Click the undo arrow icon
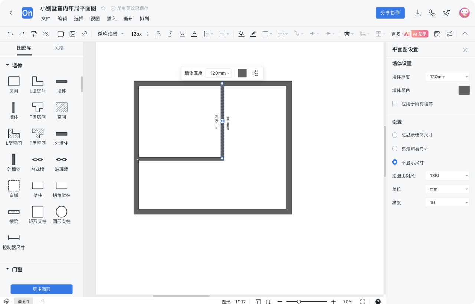 pos(10,34)
